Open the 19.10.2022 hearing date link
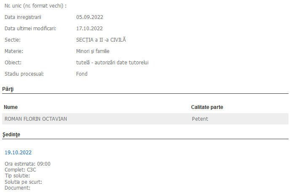The width and height of the screenshot is (291, 193). [18, 153]
